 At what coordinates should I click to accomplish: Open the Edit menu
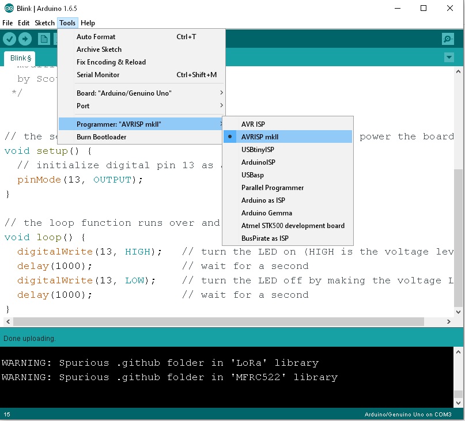coord(24,23)
